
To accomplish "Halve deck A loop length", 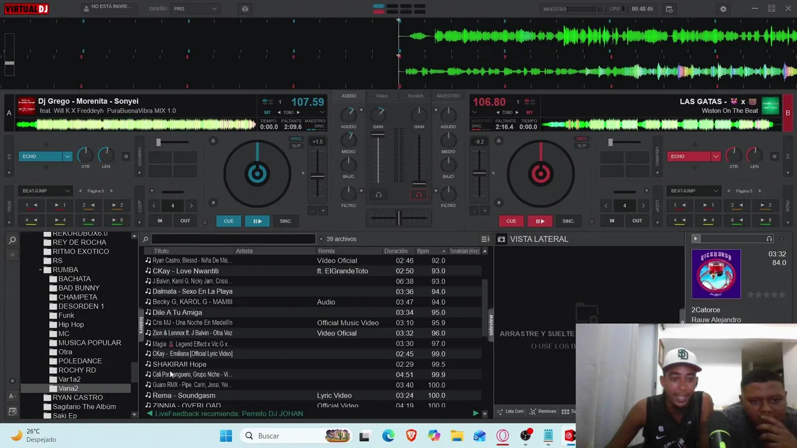I will pyautogui.click(x=154, y=205).
